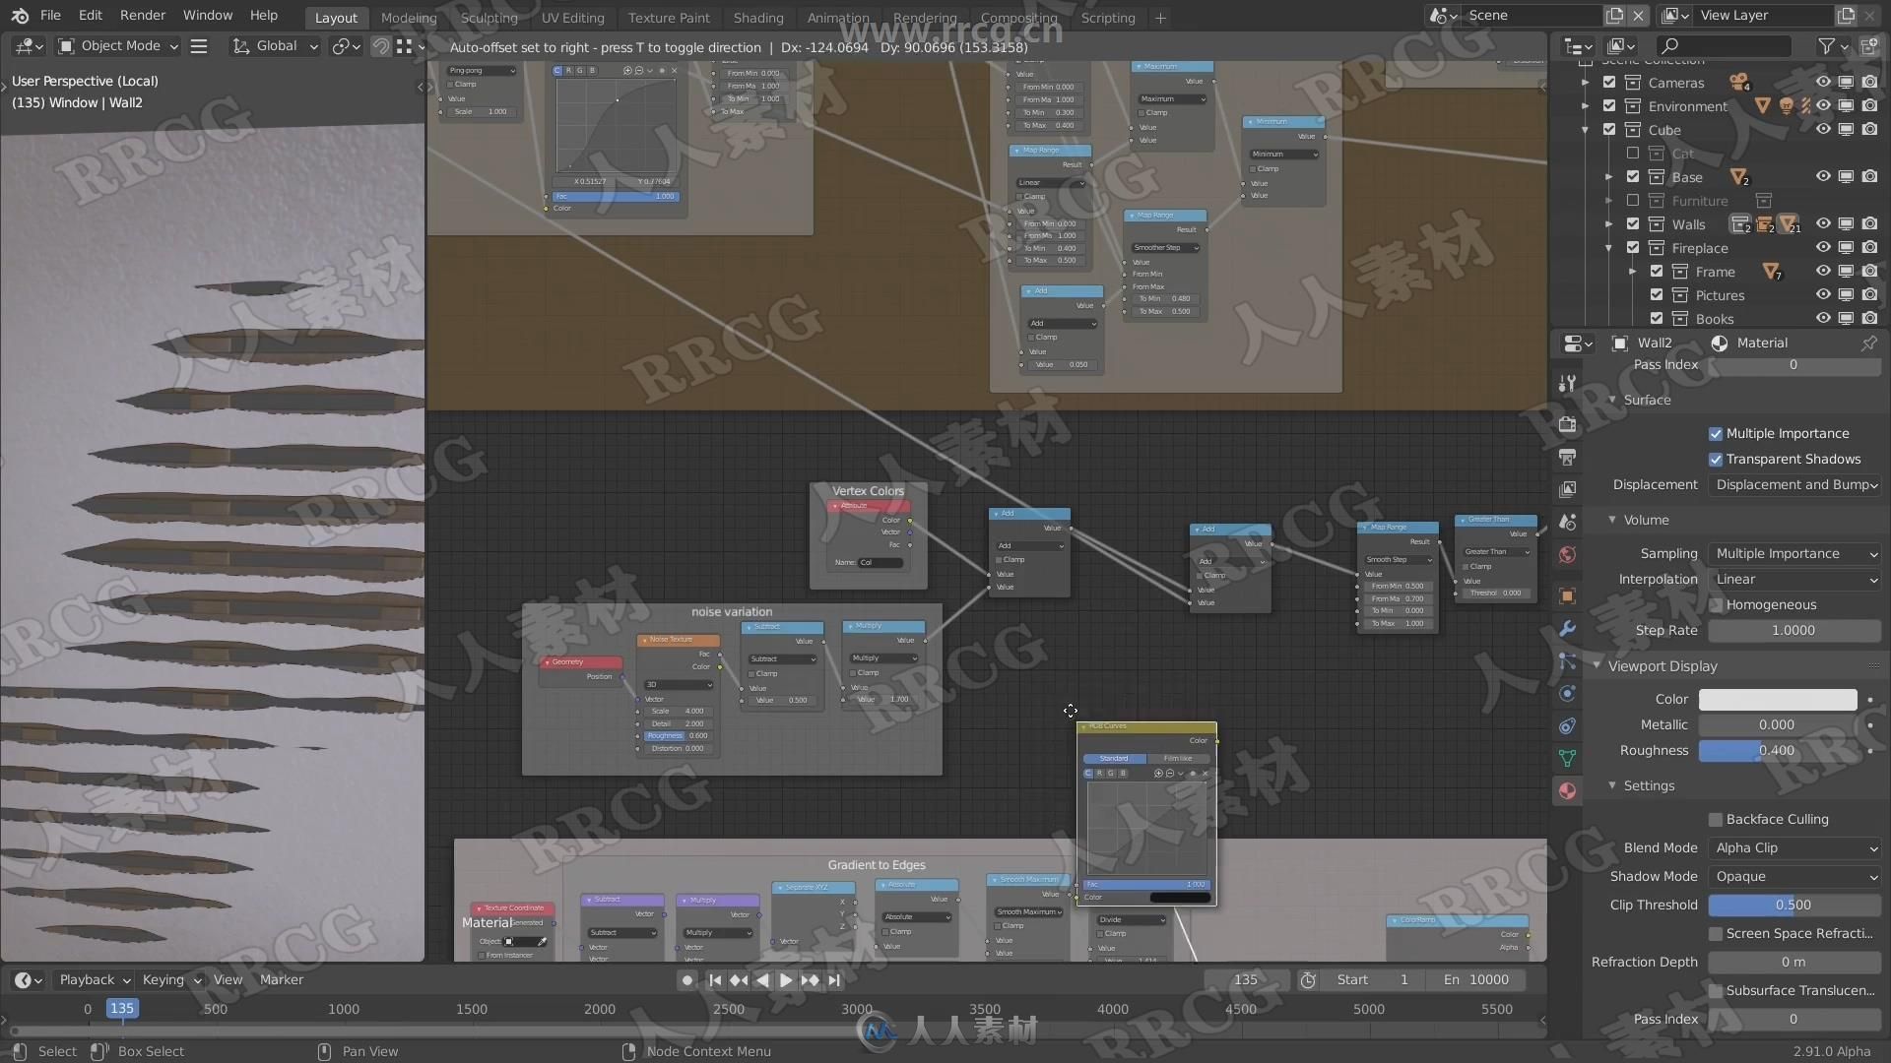
Task: Toggle Multiple Importance checkbox
Action: [x=1717, y=432]
